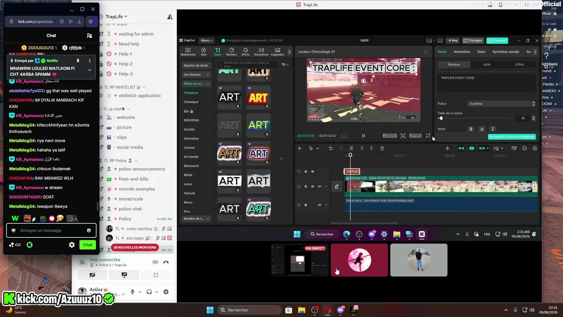Image resolution: width=563 pixels, height=317 pixels.
Task: Click the split clip icon in timeline toolbar
Action: coord(351,148)
